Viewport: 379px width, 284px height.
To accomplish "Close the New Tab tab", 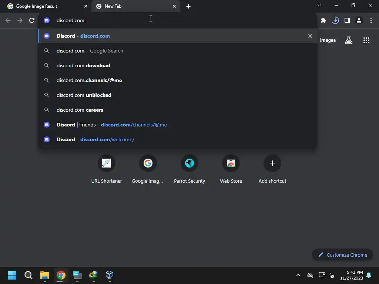I will (174, 6).
